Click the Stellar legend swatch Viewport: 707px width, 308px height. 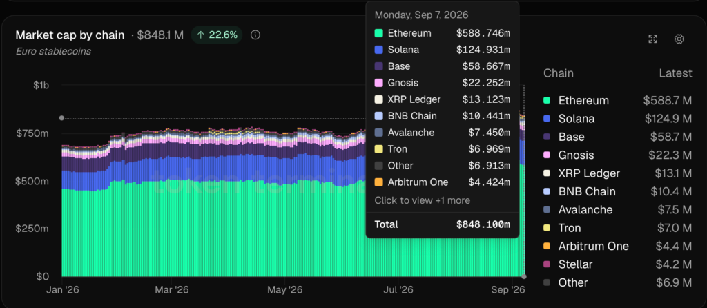pos(547,264)
